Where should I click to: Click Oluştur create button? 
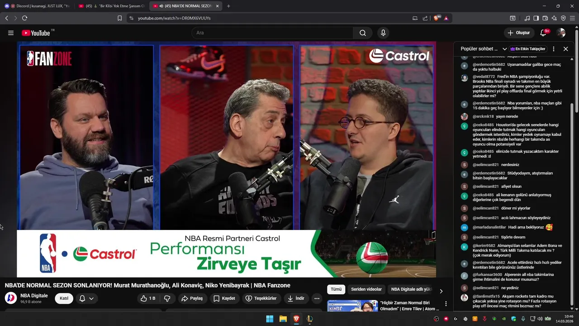point(519,33)
